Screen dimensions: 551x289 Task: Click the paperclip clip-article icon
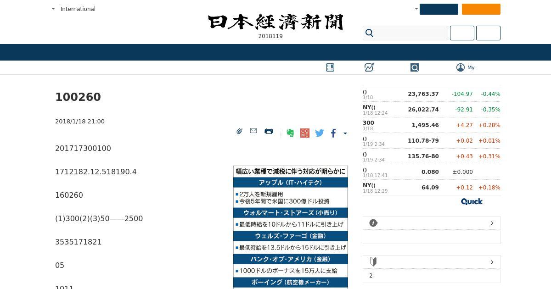click(x=239, y=131)
